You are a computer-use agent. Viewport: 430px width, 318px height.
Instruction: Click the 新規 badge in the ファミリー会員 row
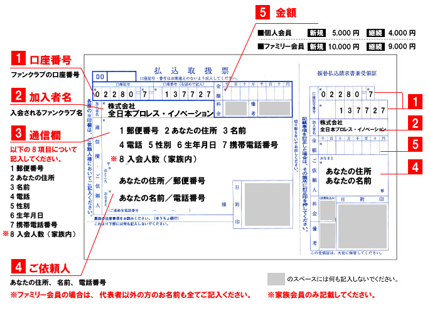pos(317,46)
